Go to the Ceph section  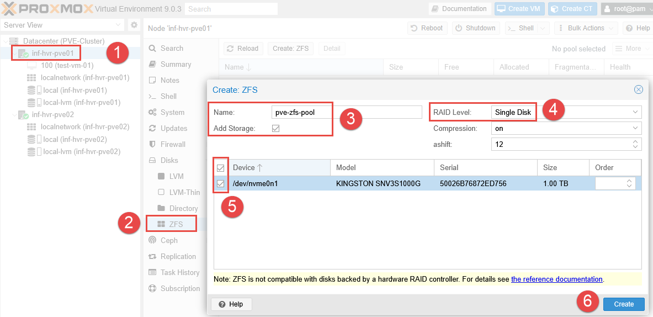pyautogui.click(x=169, y=240)
